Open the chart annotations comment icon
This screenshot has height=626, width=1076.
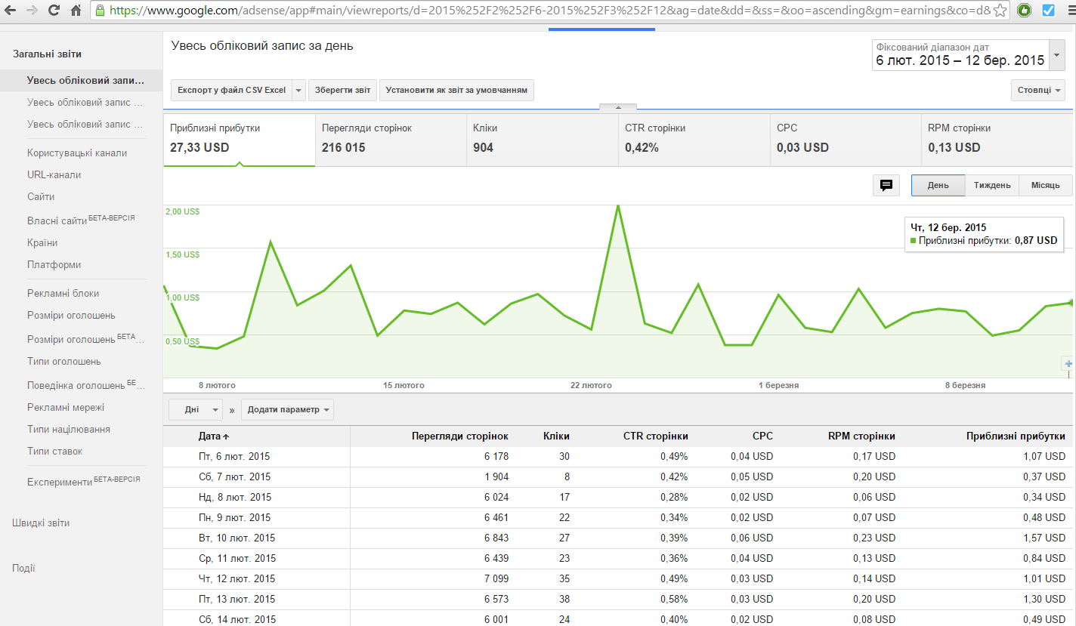886,185
